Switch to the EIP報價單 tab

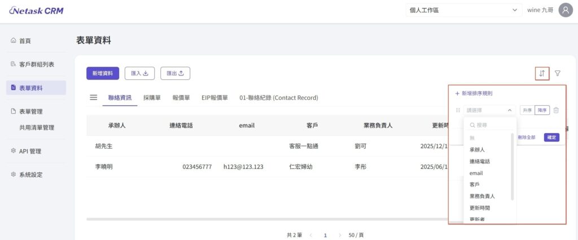[x=214, y=97]
